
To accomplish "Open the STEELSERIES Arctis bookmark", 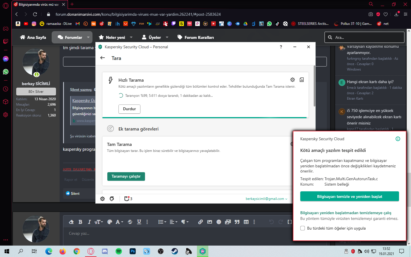I will point(310,24).
